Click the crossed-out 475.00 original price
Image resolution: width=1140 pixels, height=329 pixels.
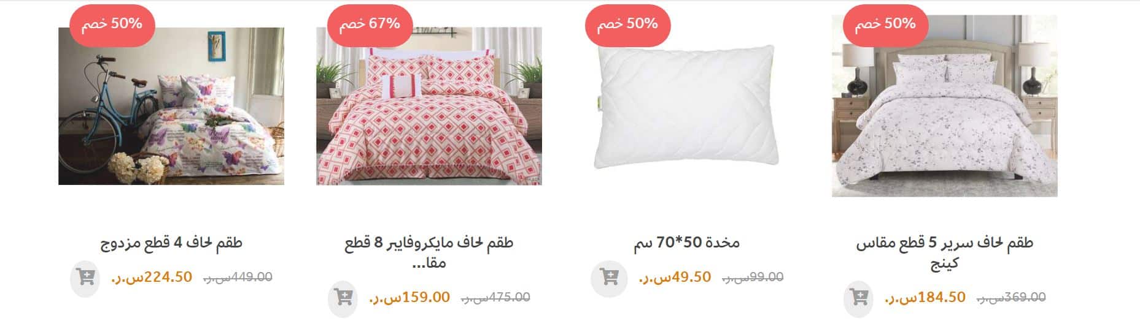coord(495,297)
